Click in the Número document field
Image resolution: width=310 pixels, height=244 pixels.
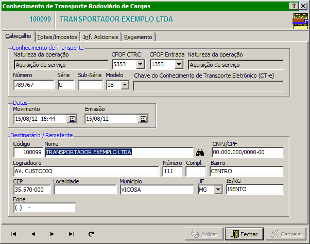33,85
